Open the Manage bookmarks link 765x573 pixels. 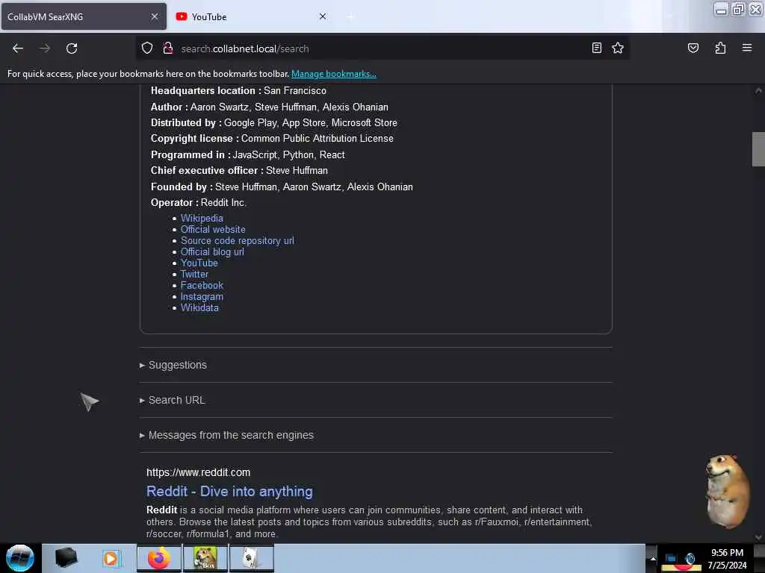(334, 74)
